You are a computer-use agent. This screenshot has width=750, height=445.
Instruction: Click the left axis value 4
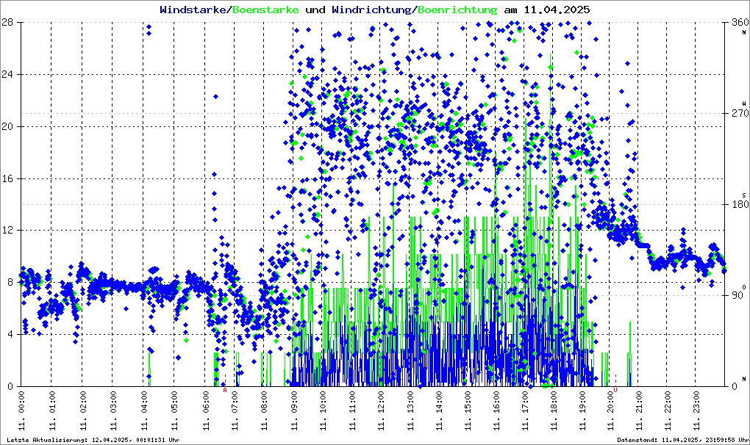[10, 334]
